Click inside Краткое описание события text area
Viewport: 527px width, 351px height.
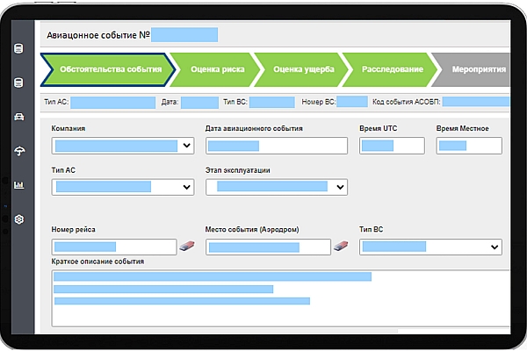pyautogui.click(x=281, y=298)
